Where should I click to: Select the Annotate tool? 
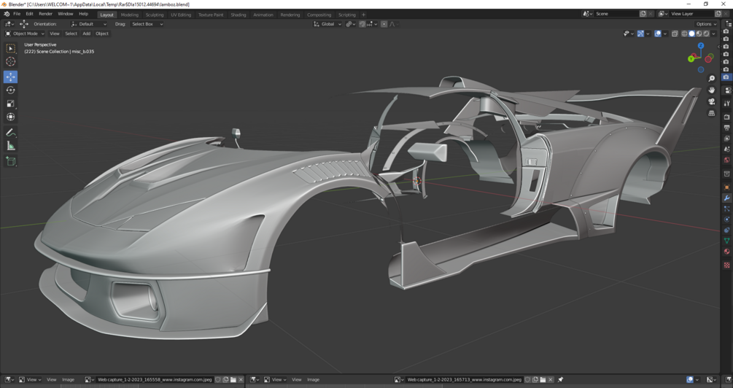click(x=10, y=133)
